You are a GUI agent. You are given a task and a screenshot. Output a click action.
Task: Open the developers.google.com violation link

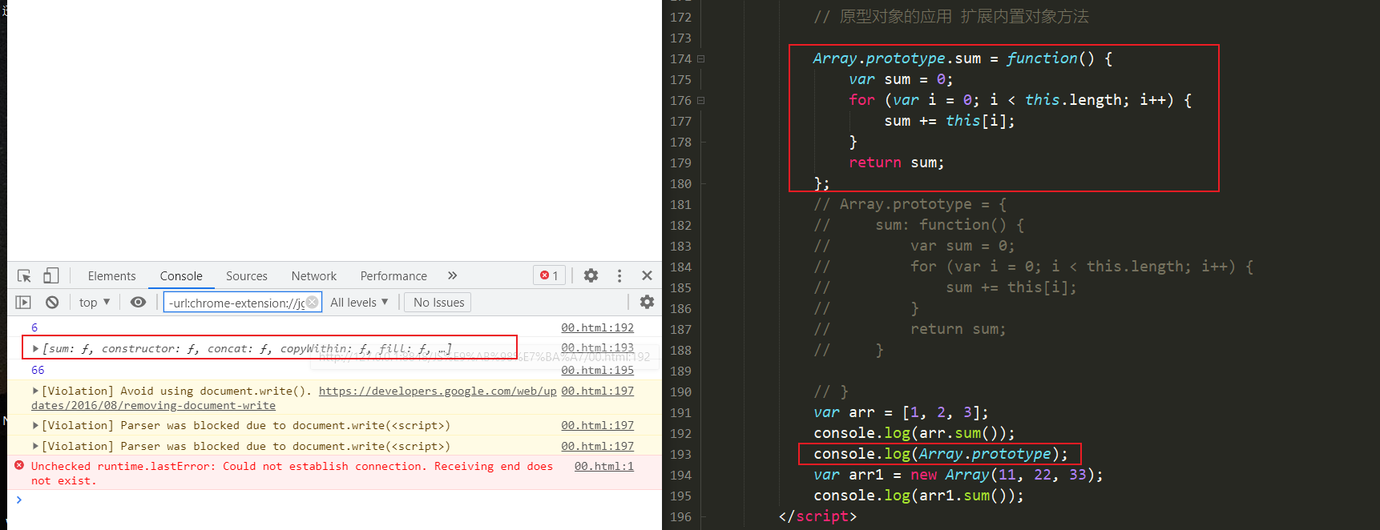tap(438, 391)
